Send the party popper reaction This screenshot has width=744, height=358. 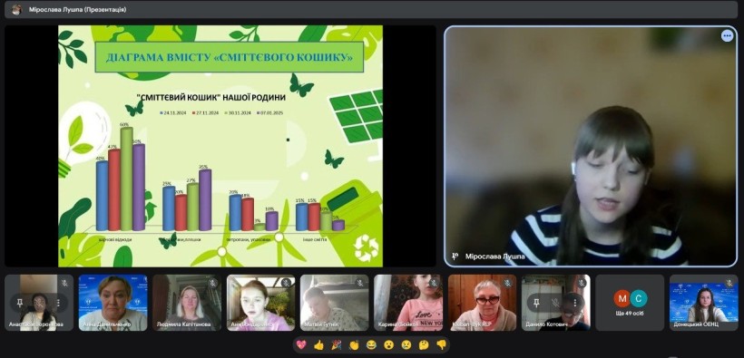[337, 344]
